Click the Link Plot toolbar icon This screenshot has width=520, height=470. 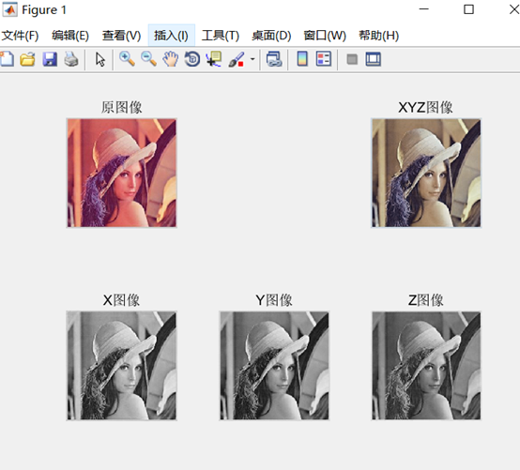click(274, 60)
